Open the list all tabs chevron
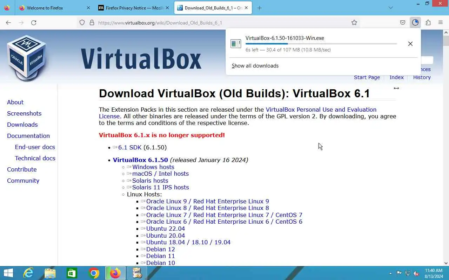This screenshot has width=449, height=280. click(391, 8)
